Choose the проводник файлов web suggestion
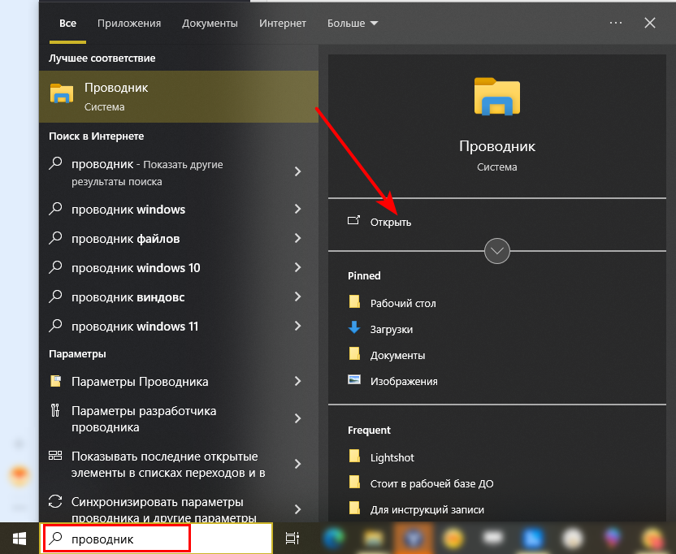Image resolution: width=676 pixels, height=554 pixels. [126, 239]
